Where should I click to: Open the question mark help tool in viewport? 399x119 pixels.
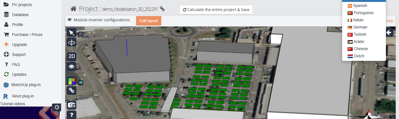[72, 115]
